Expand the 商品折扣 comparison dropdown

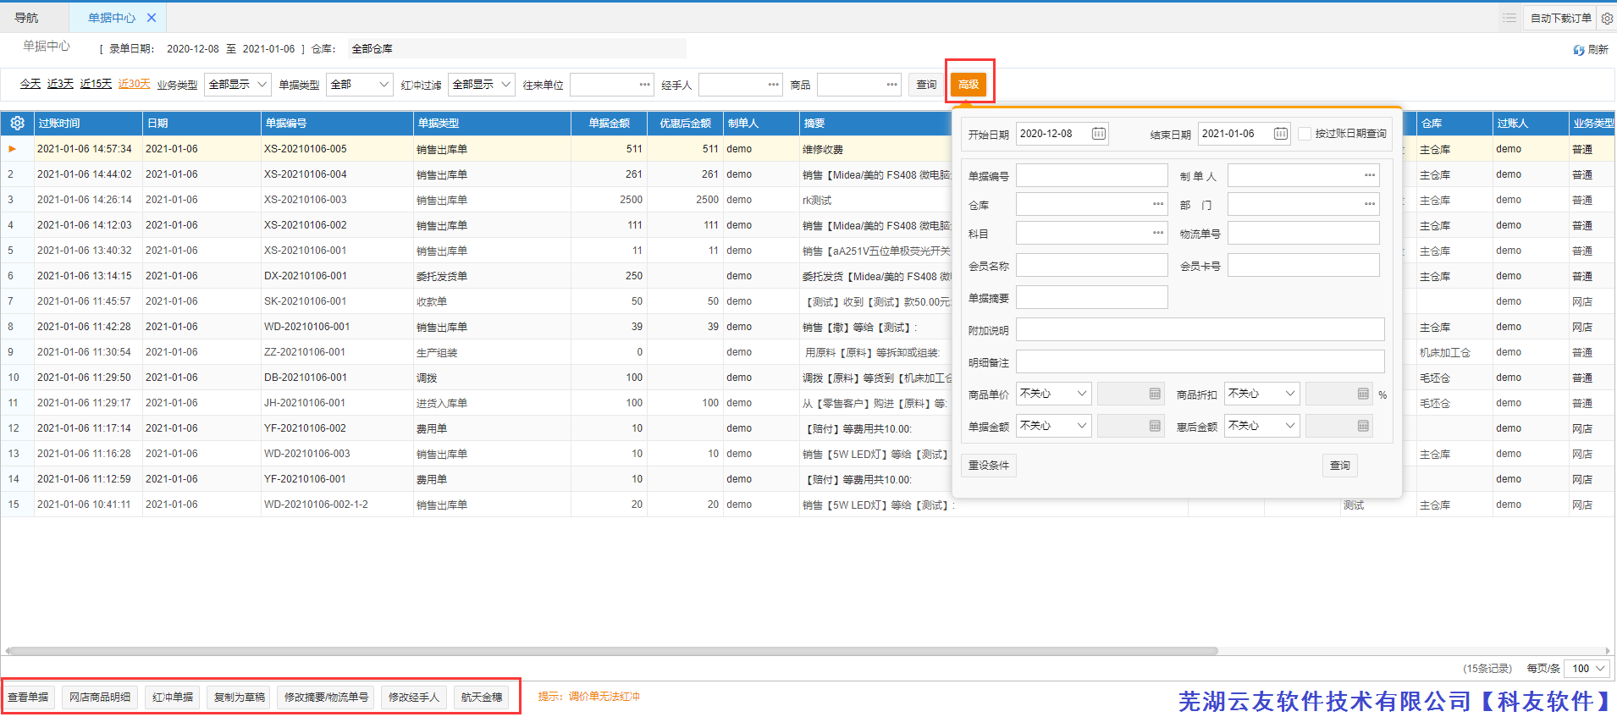pyautogui.click(x=1262, y=394)
